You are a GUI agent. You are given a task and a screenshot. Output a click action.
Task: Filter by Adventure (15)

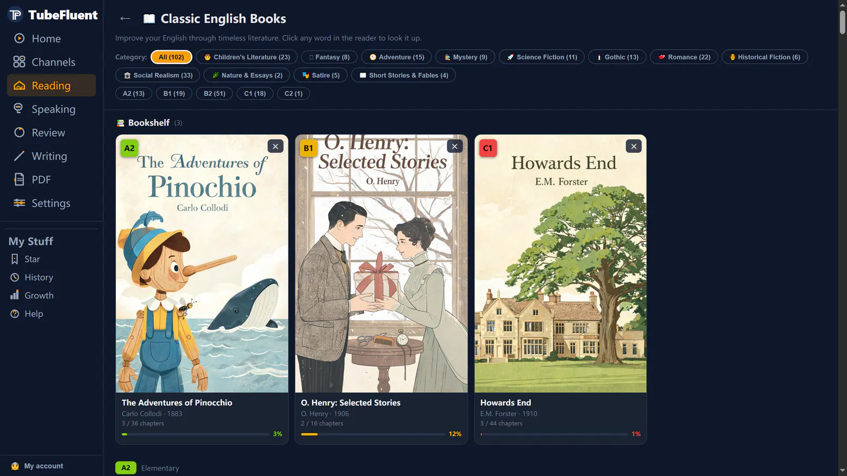(x=397, y=57)
